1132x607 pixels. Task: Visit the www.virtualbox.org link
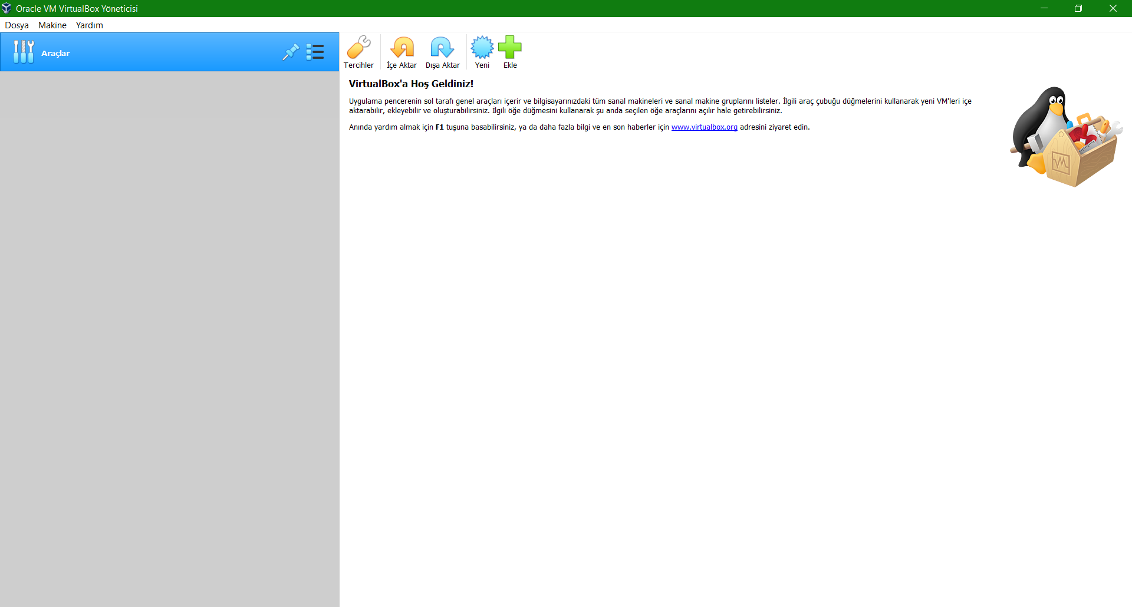(x=704, y=127)
